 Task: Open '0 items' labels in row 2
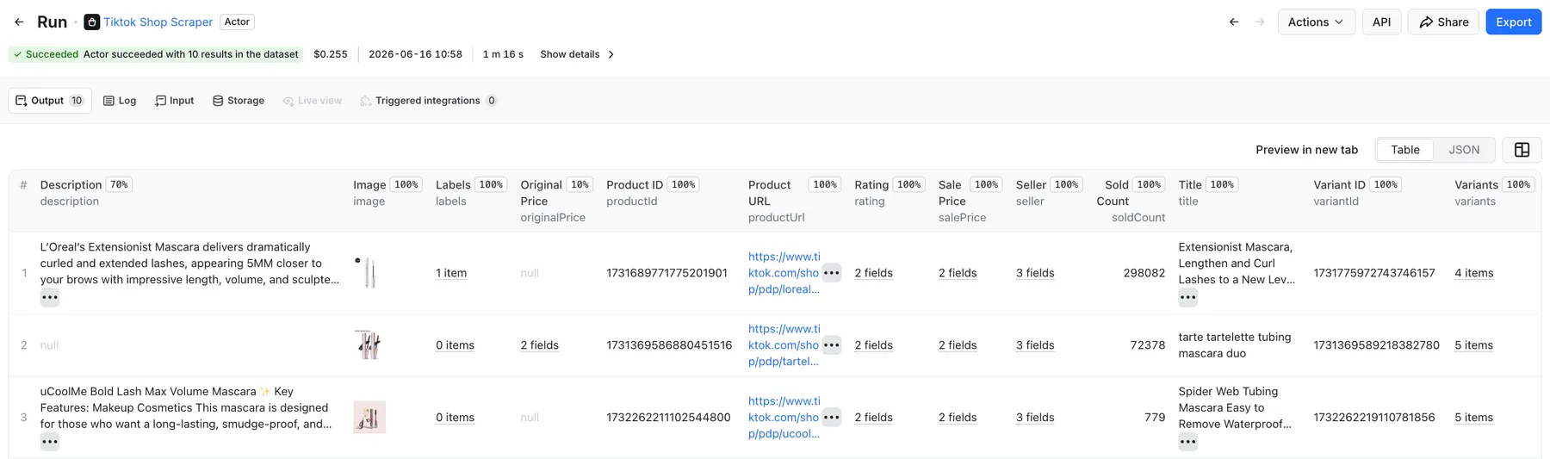tap(455, 345)
